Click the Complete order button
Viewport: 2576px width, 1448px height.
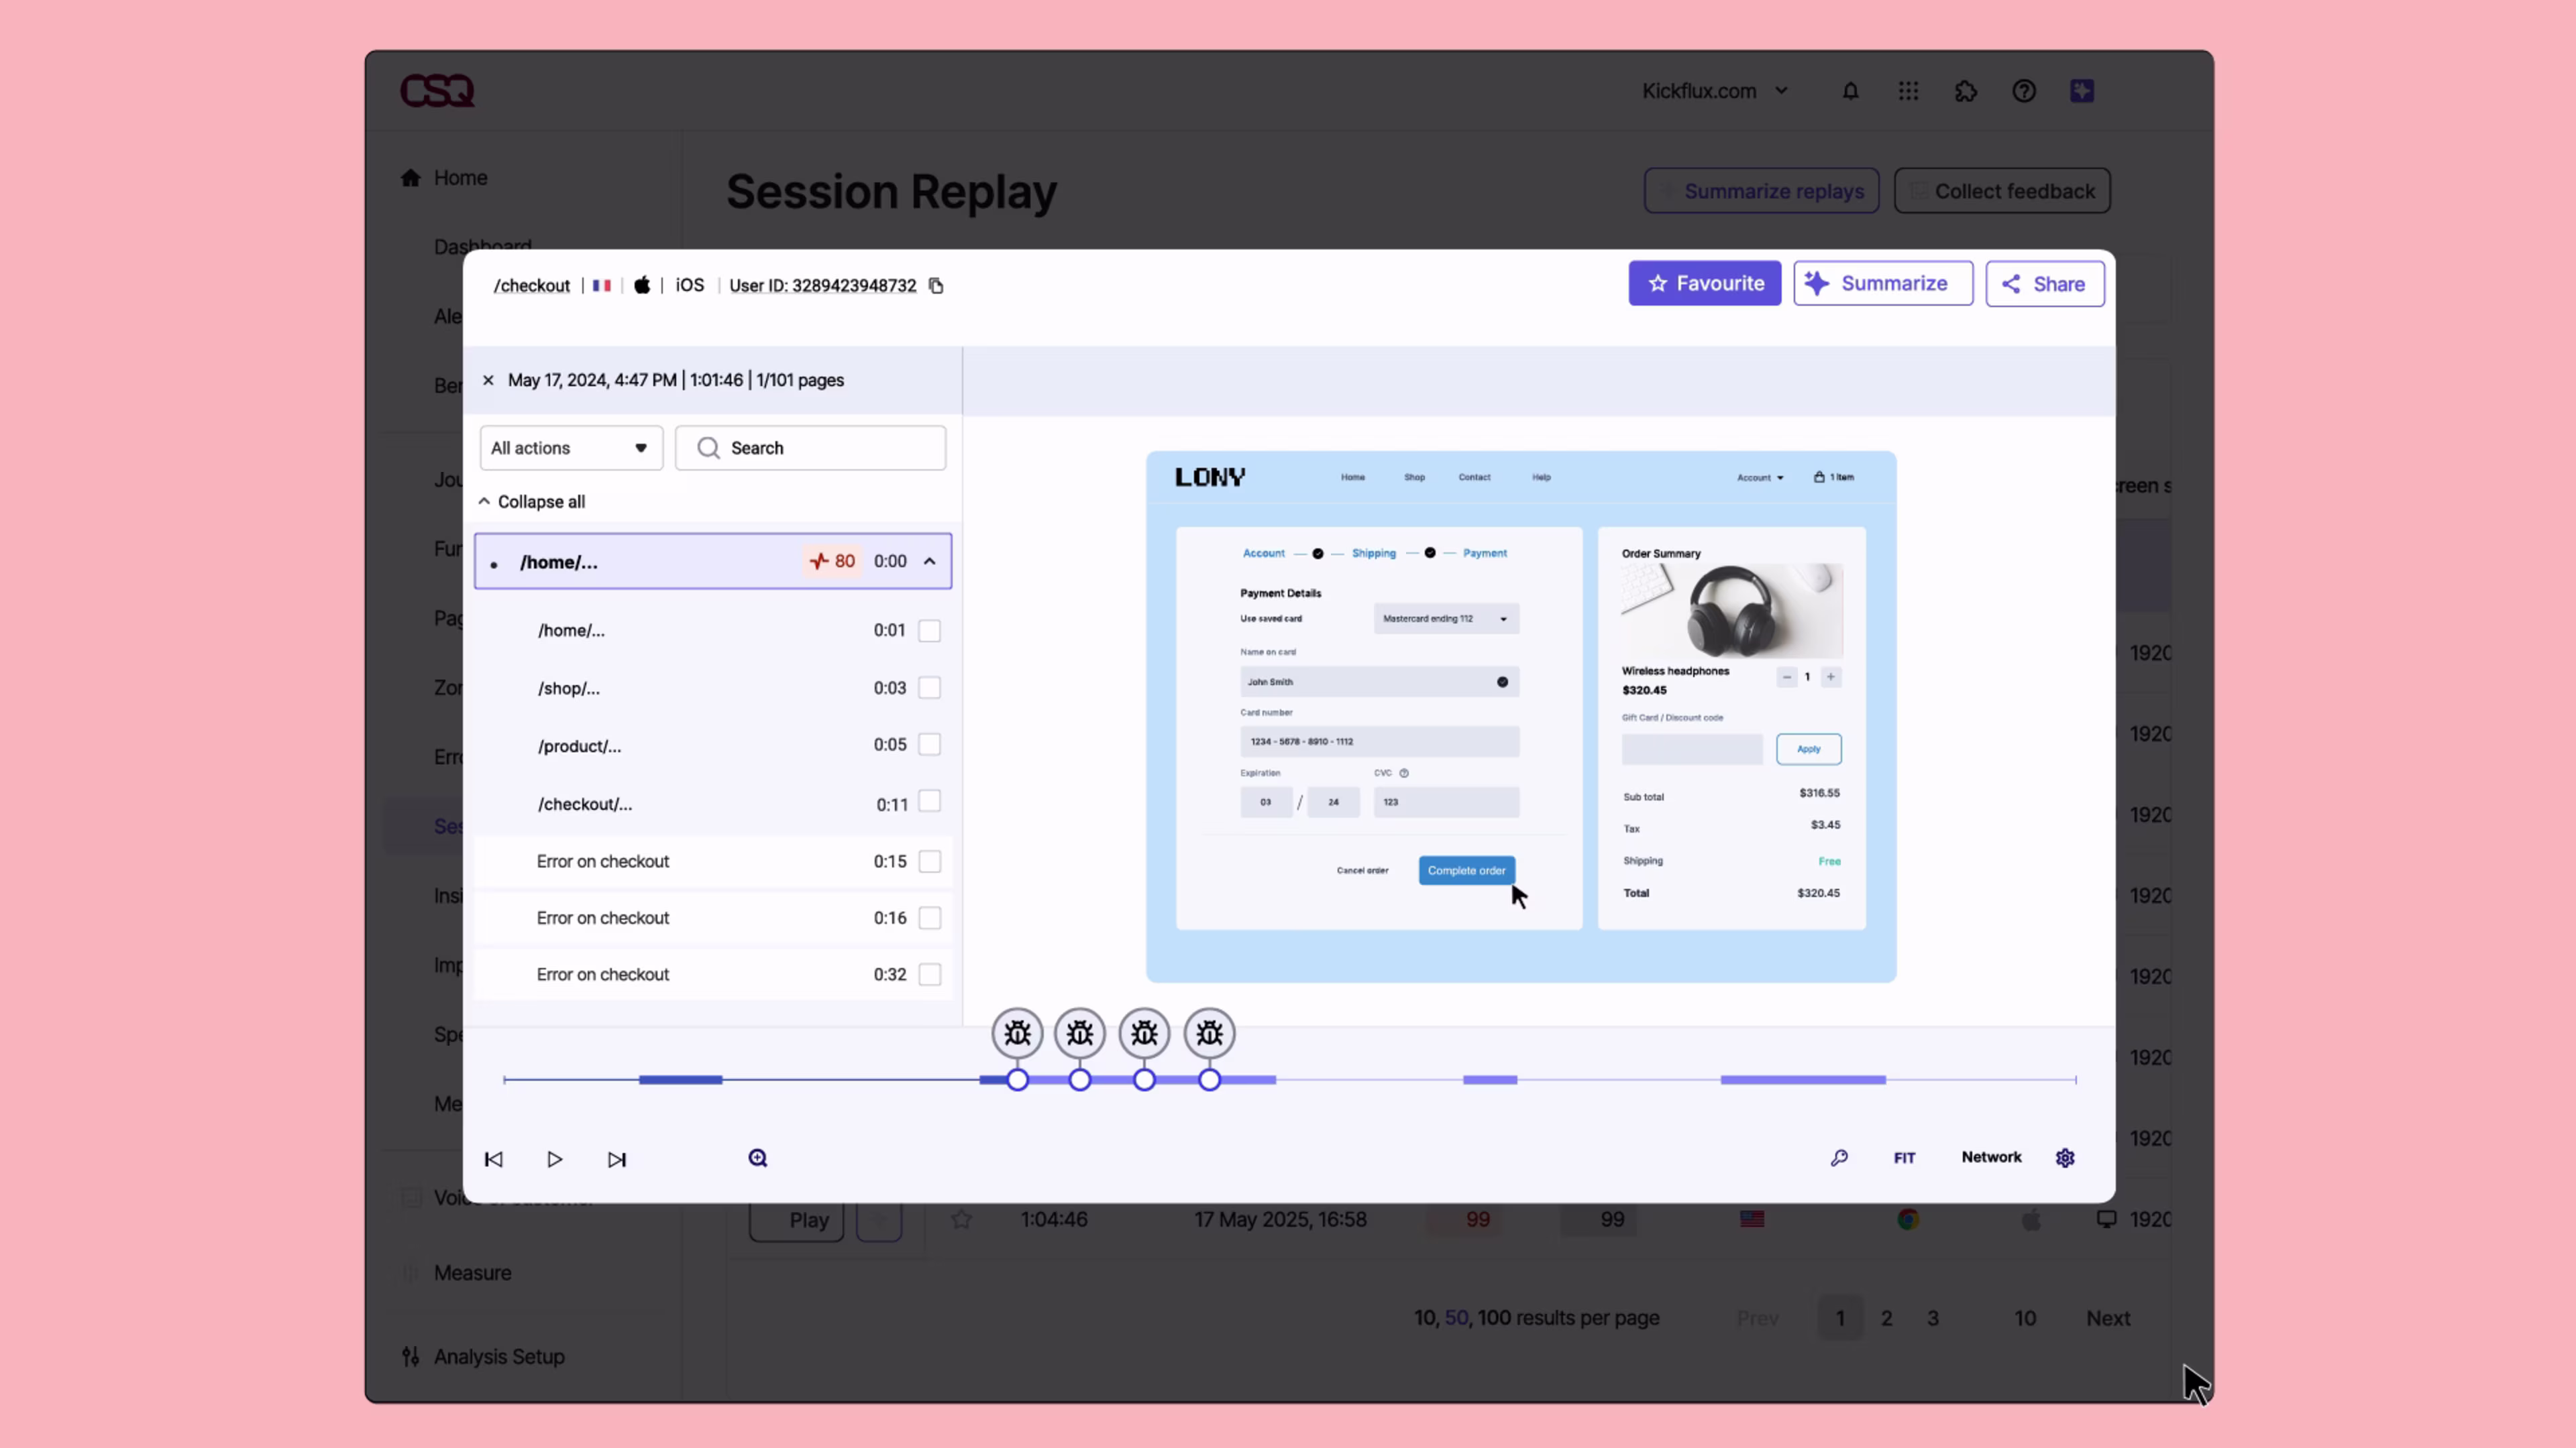(x=1466, y=870)
